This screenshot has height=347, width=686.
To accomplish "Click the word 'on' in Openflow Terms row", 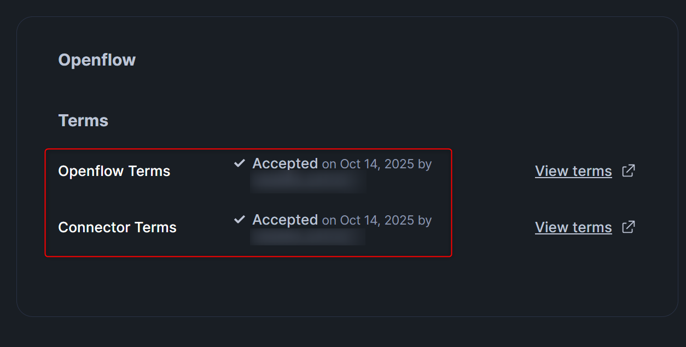I will (329, 164).
